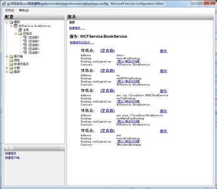Expand the 高级 tree node
The width and height of the screenshot is (217, 189).
7,72
